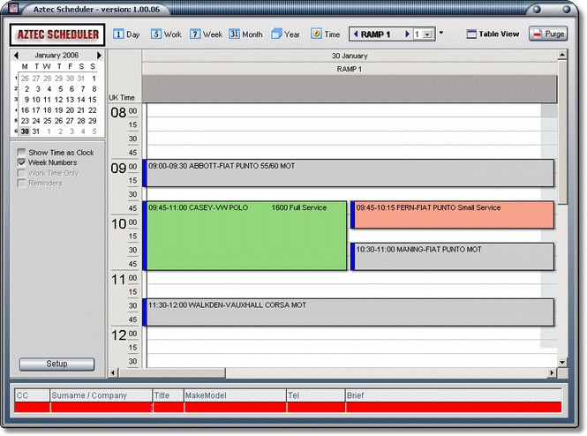
Task: Switch to Day view
Action: coord(127,34)
